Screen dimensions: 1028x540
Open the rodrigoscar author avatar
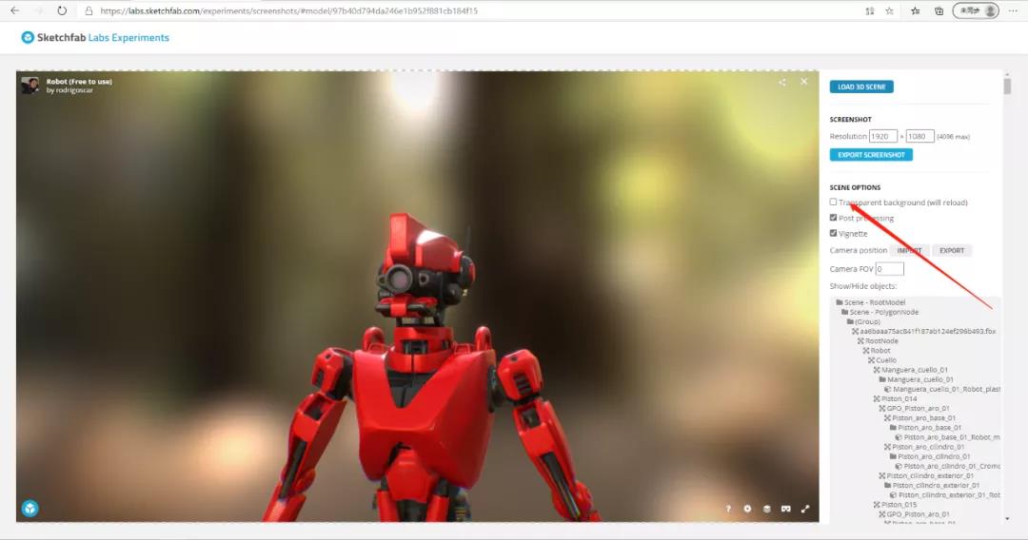(x=30, y=86)
